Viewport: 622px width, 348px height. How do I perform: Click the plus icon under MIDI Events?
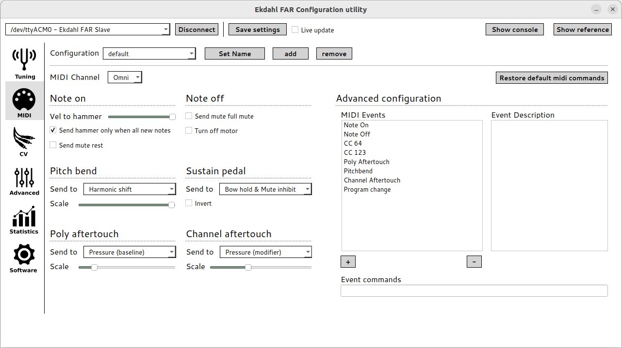[348, 262]
